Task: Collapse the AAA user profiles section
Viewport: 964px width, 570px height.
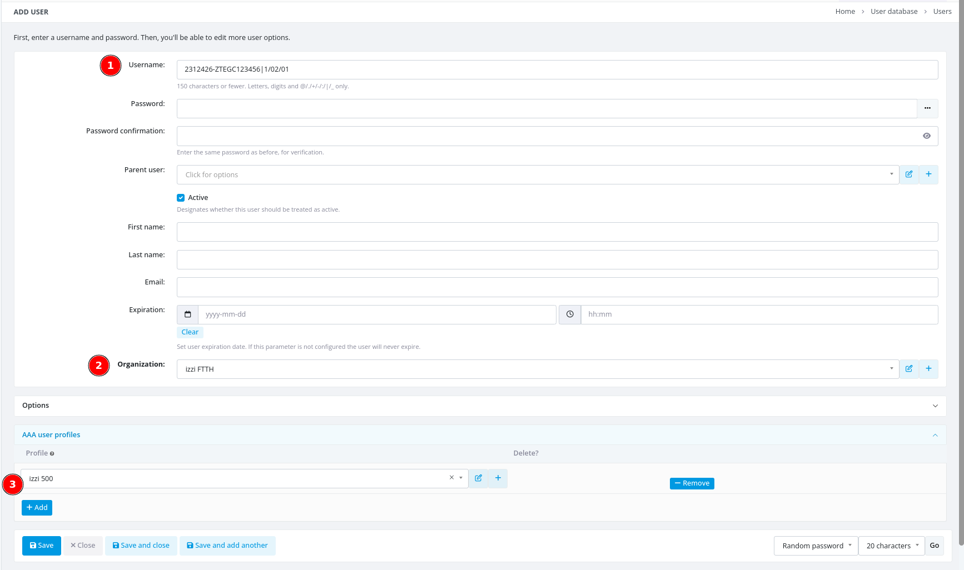Action: click(935, 435)
